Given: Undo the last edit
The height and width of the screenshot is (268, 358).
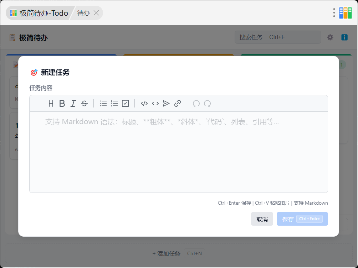Looking at the screenshot, I should 196,104.
